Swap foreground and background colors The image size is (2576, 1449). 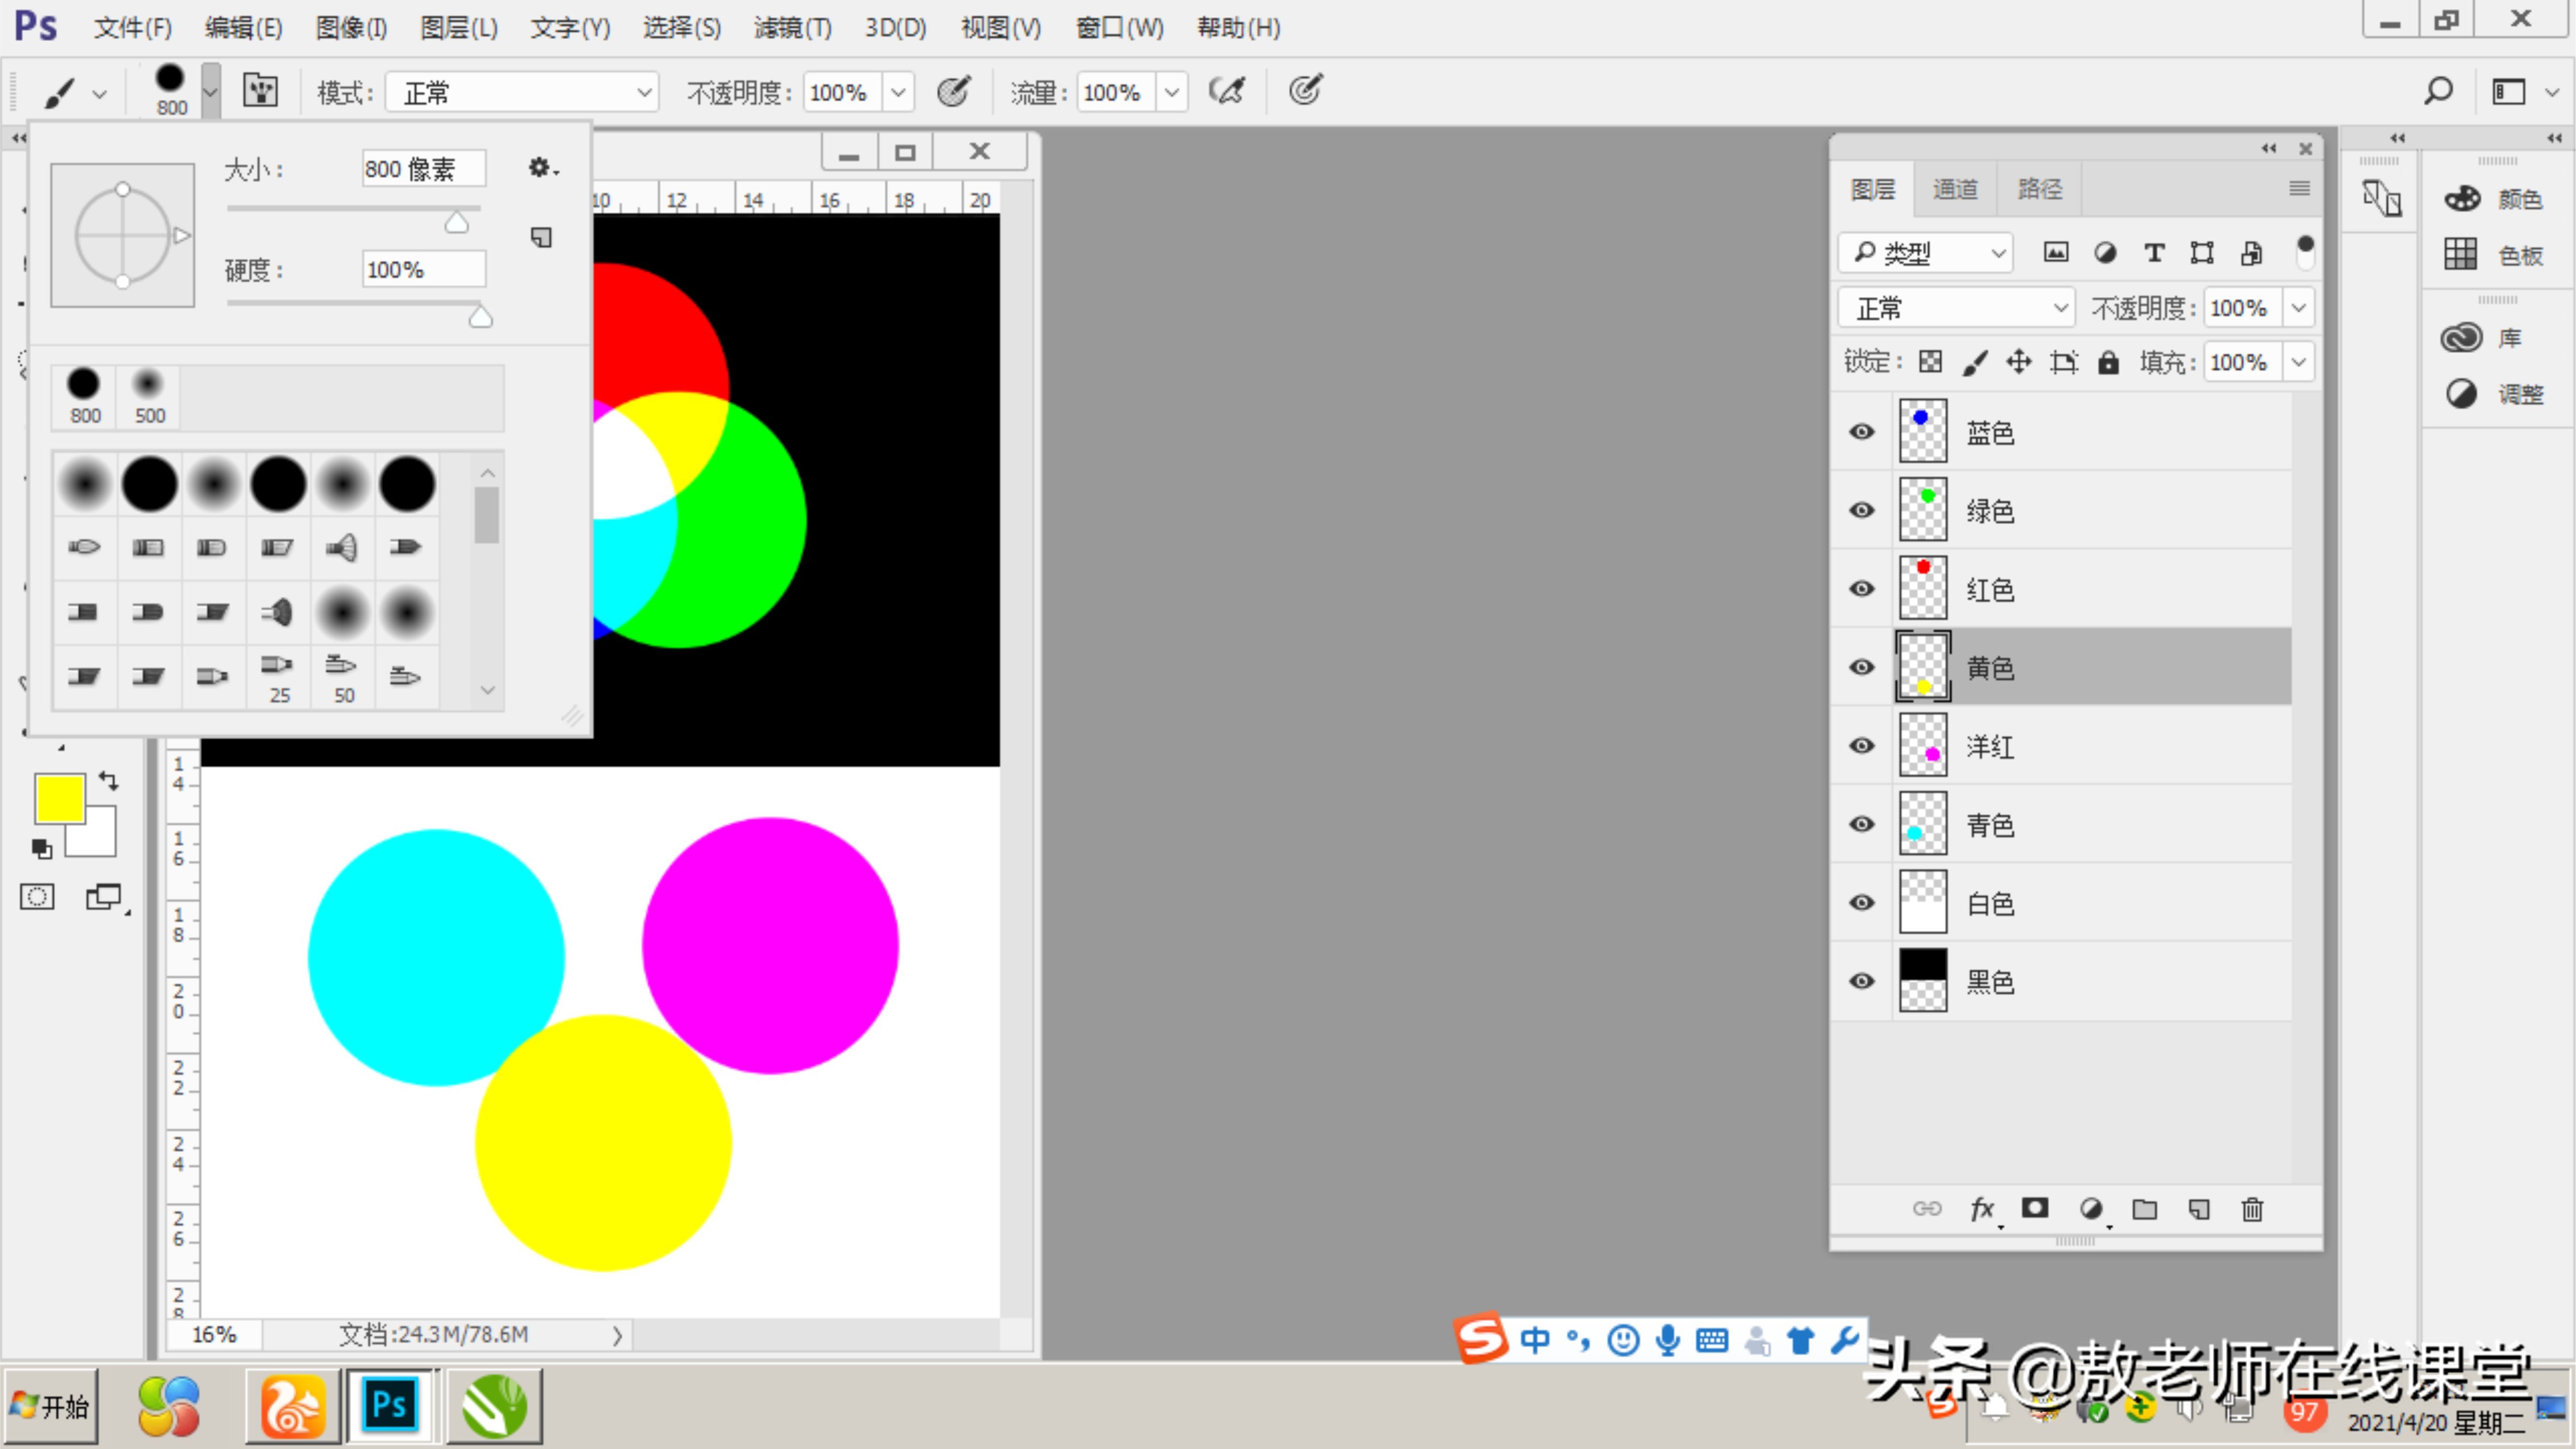tap(108, 781)
